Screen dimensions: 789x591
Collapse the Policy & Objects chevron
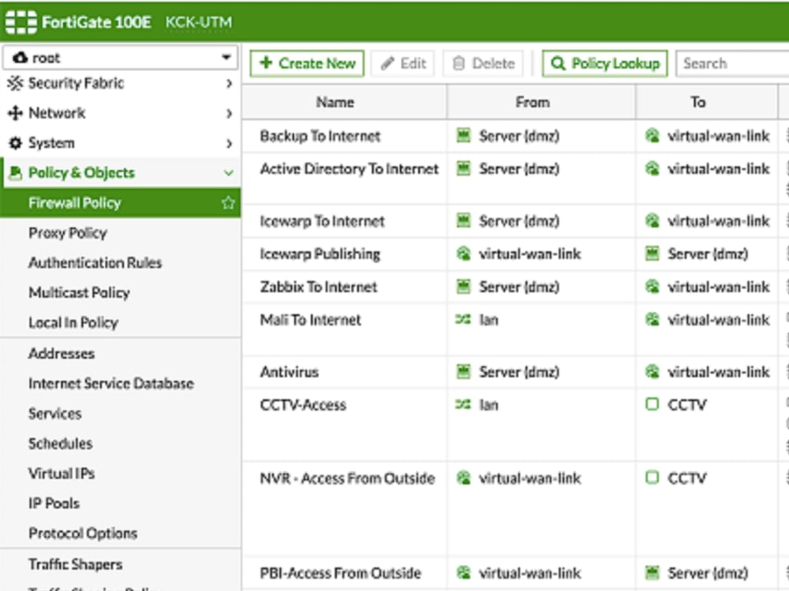click(x=229, y=173)
